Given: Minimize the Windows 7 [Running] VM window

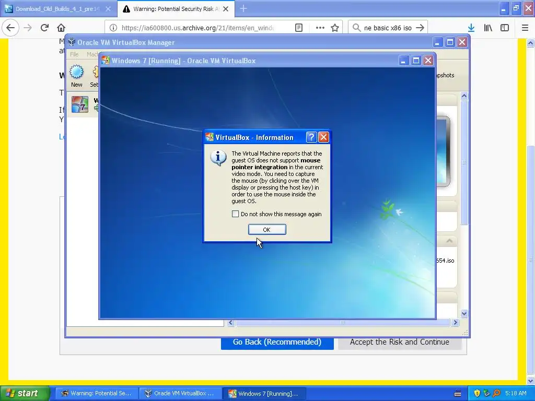Looking at the screenshot, I should (x=403, y=61).
